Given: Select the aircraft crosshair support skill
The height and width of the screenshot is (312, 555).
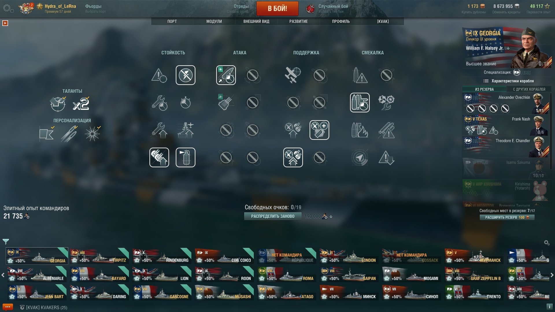Looking at the screenshot, I should pyautogui.click(x=293, y=75).
